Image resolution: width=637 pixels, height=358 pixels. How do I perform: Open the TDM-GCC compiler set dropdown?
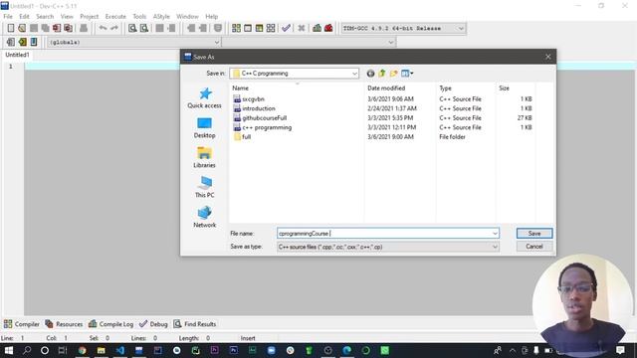(x=461, y=29)
